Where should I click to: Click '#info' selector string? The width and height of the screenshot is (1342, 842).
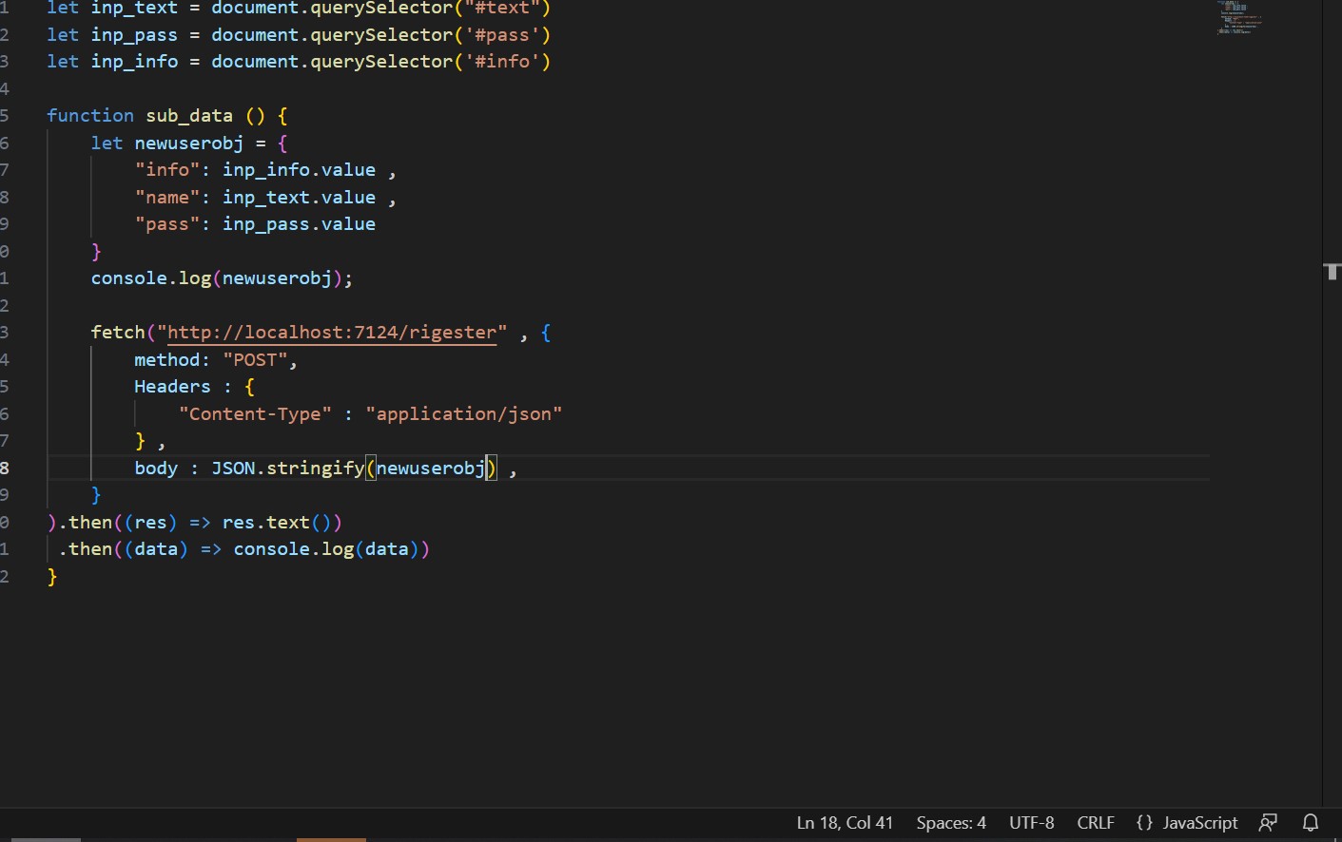(502, 62)
